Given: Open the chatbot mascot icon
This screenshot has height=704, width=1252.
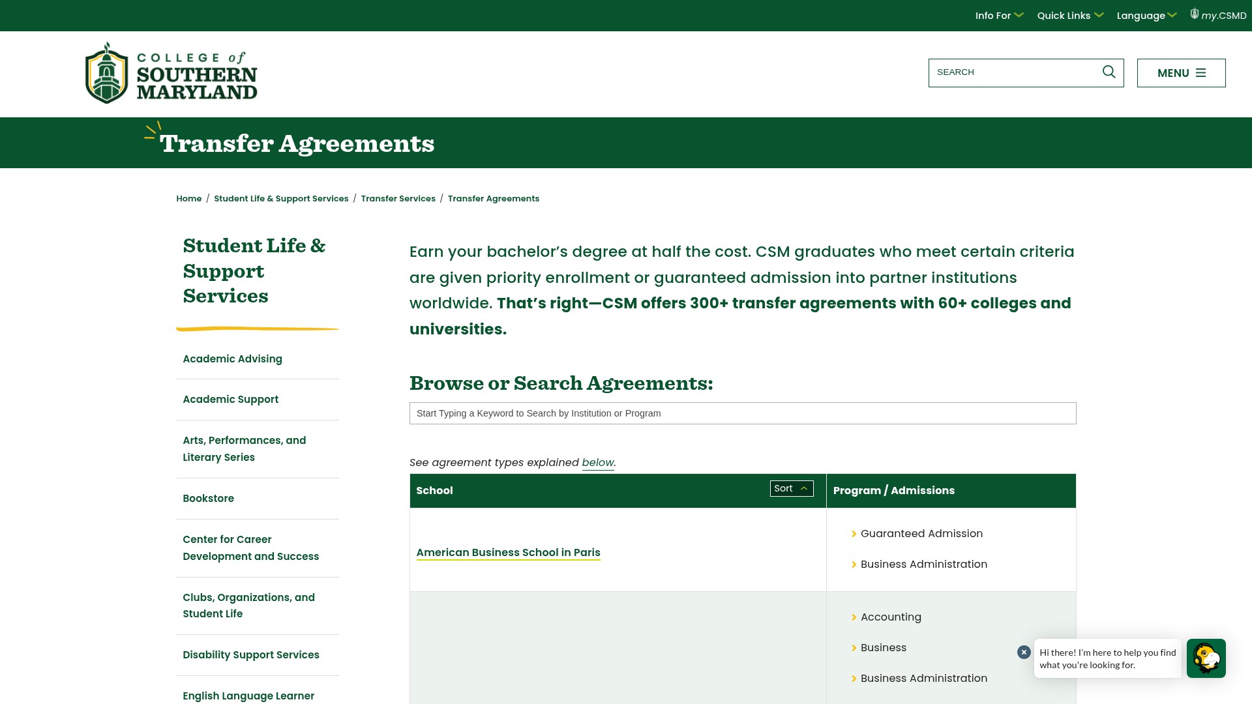Looking at the screenshot, I should pyautogui.click(x=1206, y=658).
